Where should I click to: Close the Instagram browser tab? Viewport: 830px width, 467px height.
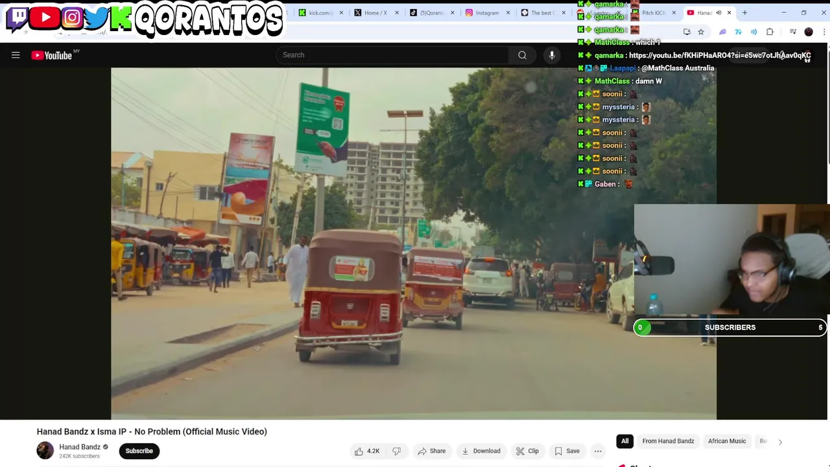click(508, 13)
